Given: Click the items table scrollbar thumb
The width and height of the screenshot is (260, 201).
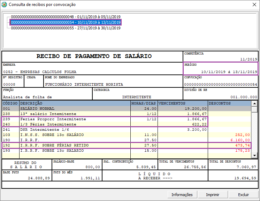Looking at the screenshot, I should coord(254,109).
